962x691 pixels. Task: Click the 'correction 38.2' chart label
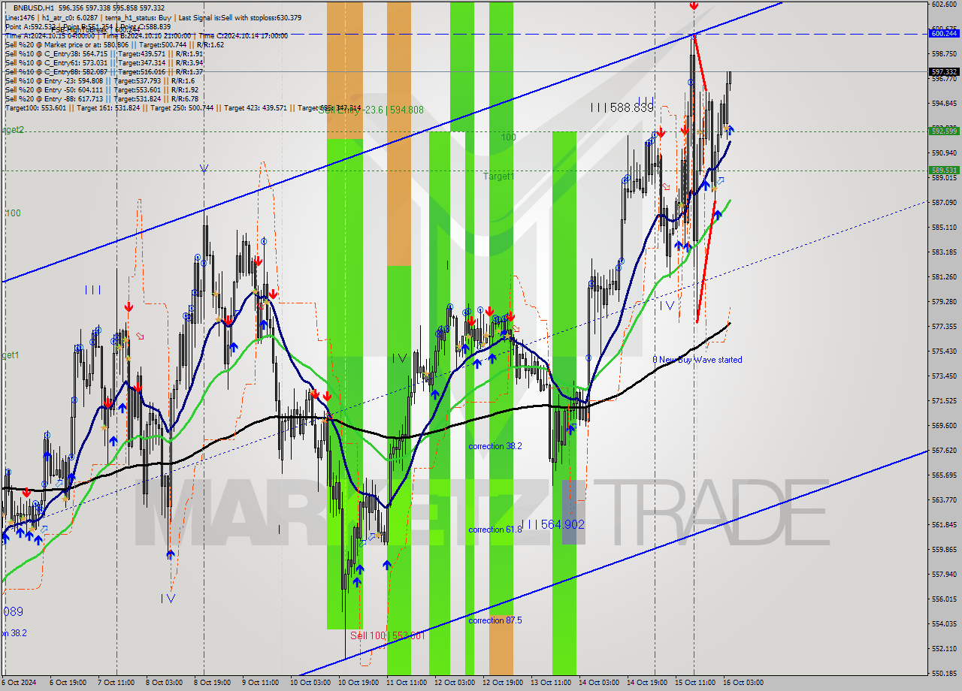coord(495,446)
